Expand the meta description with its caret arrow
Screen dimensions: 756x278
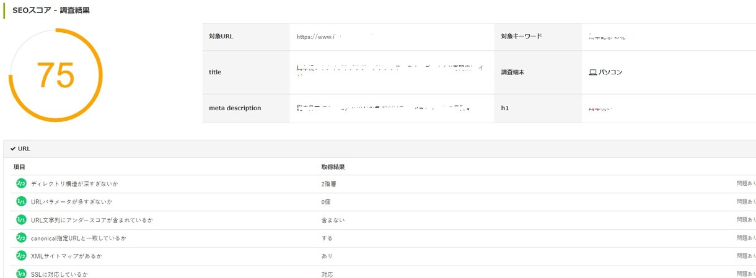[468, 110]
